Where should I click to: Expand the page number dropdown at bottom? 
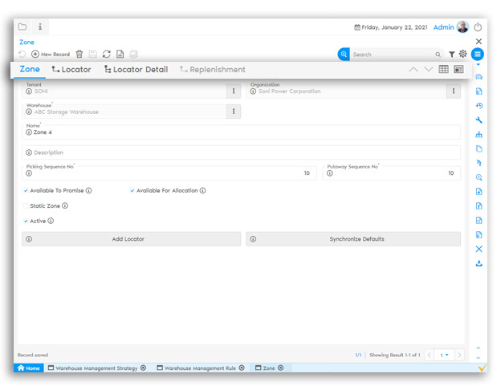coord(442,355)
